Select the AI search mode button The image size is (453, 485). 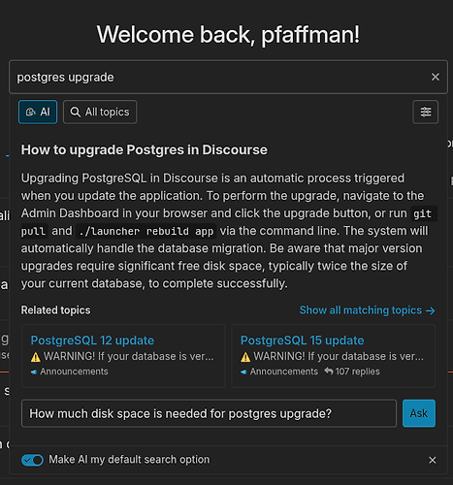(x=38, y=112)
